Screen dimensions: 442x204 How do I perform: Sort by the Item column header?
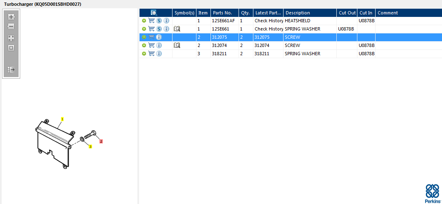(x=203, y=13)
